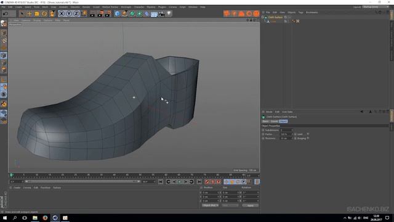Toggle autokeying button in timeline

(213, 182)
